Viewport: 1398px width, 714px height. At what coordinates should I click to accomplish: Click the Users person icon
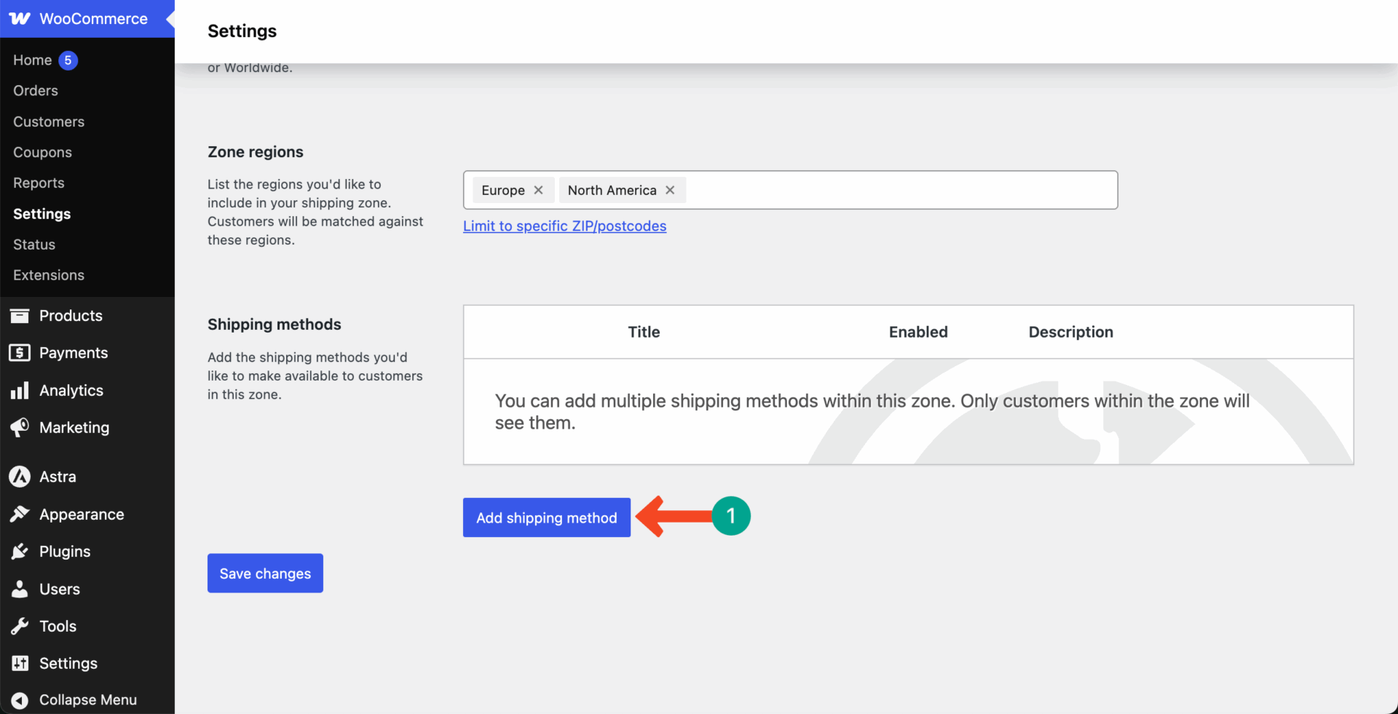[x=20, y=590]
